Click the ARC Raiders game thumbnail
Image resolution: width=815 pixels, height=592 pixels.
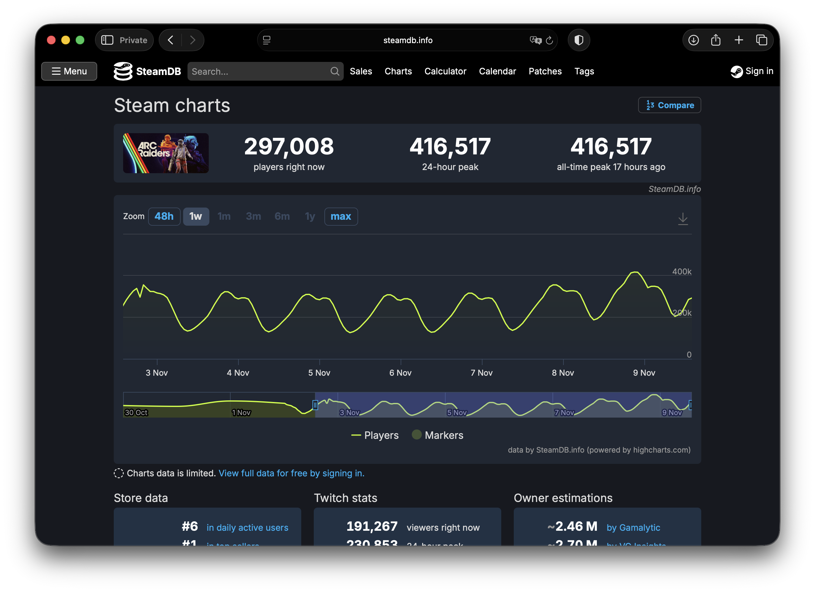166,153
